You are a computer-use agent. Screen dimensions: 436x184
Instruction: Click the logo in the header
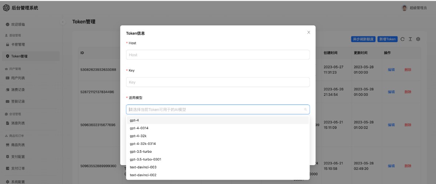point(6,8)
